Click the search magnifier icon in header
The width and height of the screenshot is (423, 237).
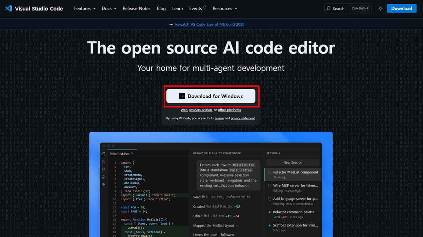click(x=328, y=8)
